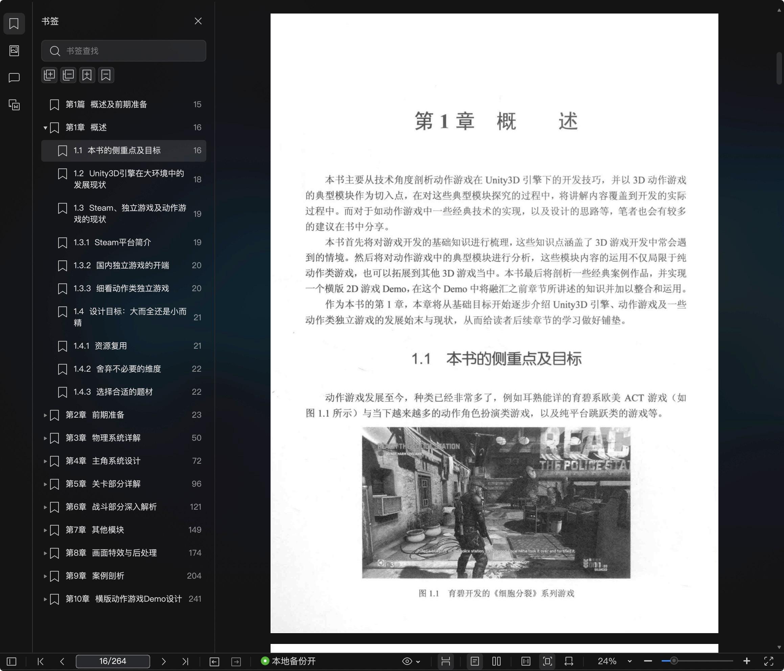Screen dimensions: 784x671
Task: Close the bookmarks panel
Action: (x=198, y=21)
